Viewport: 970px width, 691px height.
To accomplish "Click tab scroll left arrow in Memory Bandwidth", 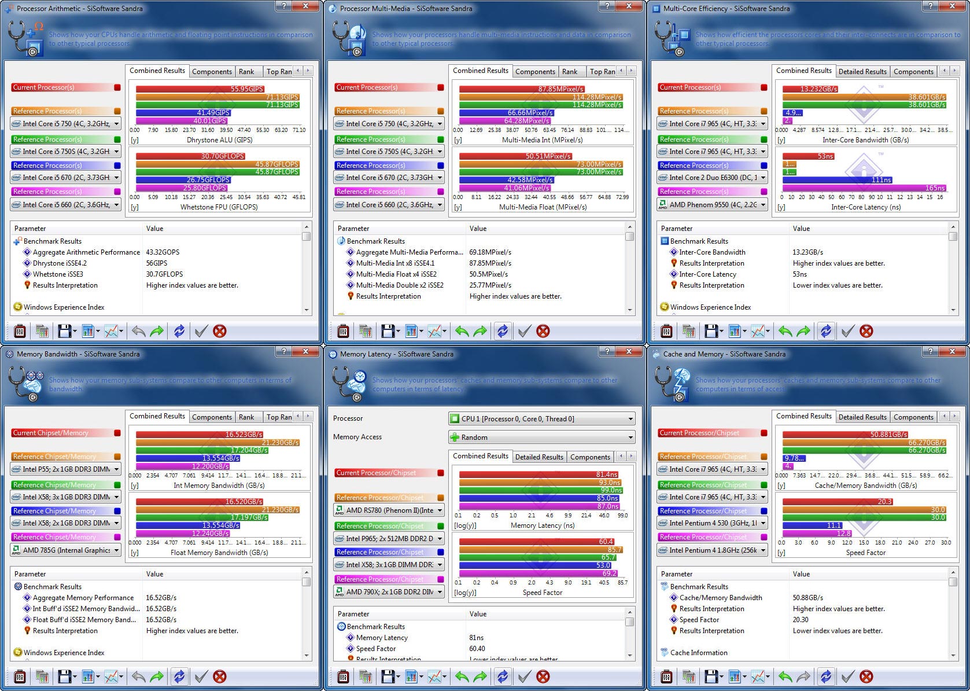I will click(298, 416).
